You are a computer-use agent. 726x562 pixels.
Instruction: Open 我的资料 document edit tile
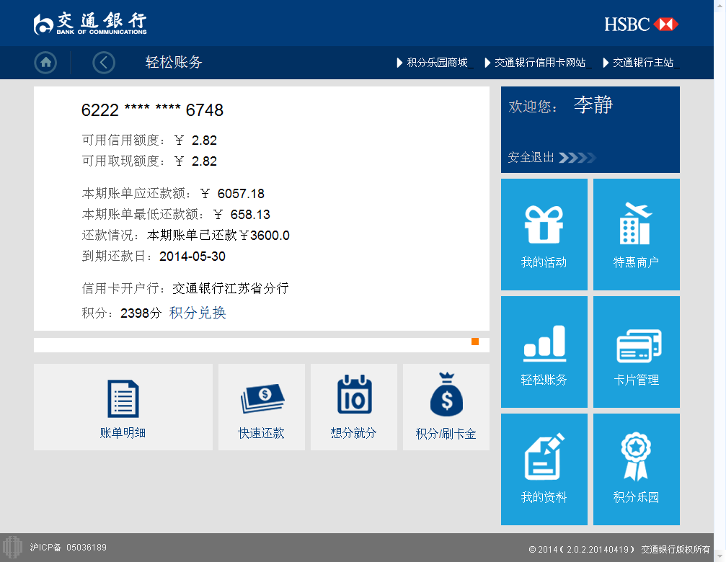[544, 470]
